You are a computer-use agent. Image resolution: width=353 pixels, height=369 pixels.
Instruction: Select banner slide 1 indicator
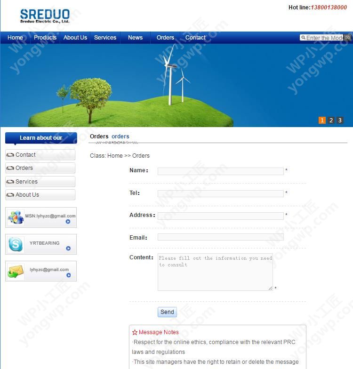tap(322, 120)
